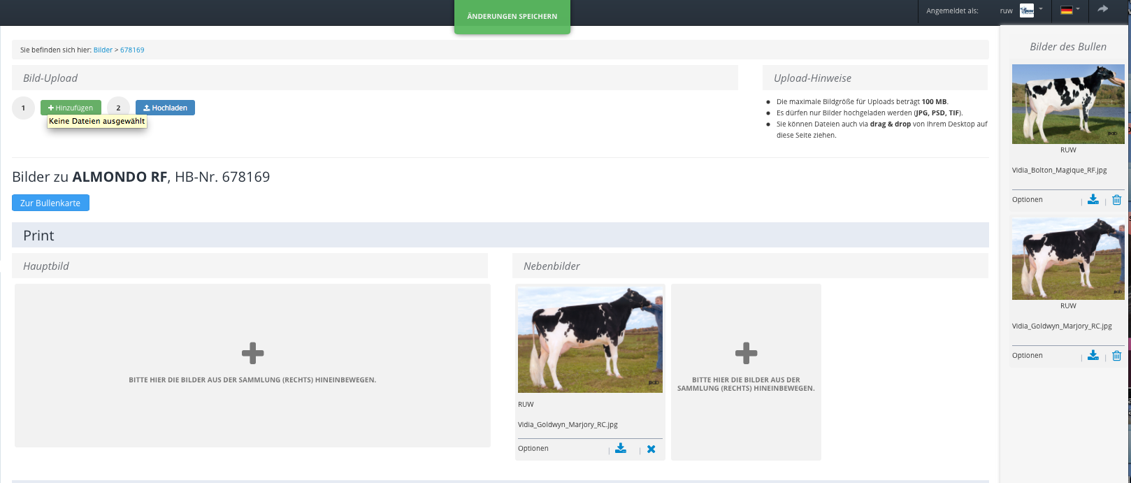
Task: Click the share arrow icon in top bar
Action: pos(1103,10)
